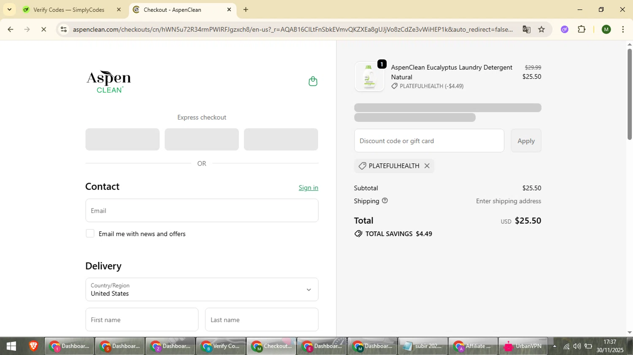Switch to Verify Codes — SimplyCodes tab

point(72,10)
